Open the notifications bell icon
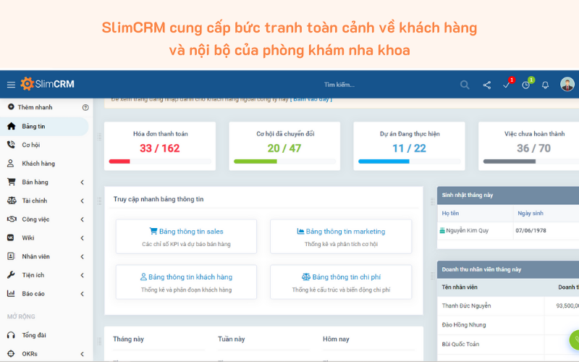Viewport: 579px width, 362px height. [x=545, y=85]
